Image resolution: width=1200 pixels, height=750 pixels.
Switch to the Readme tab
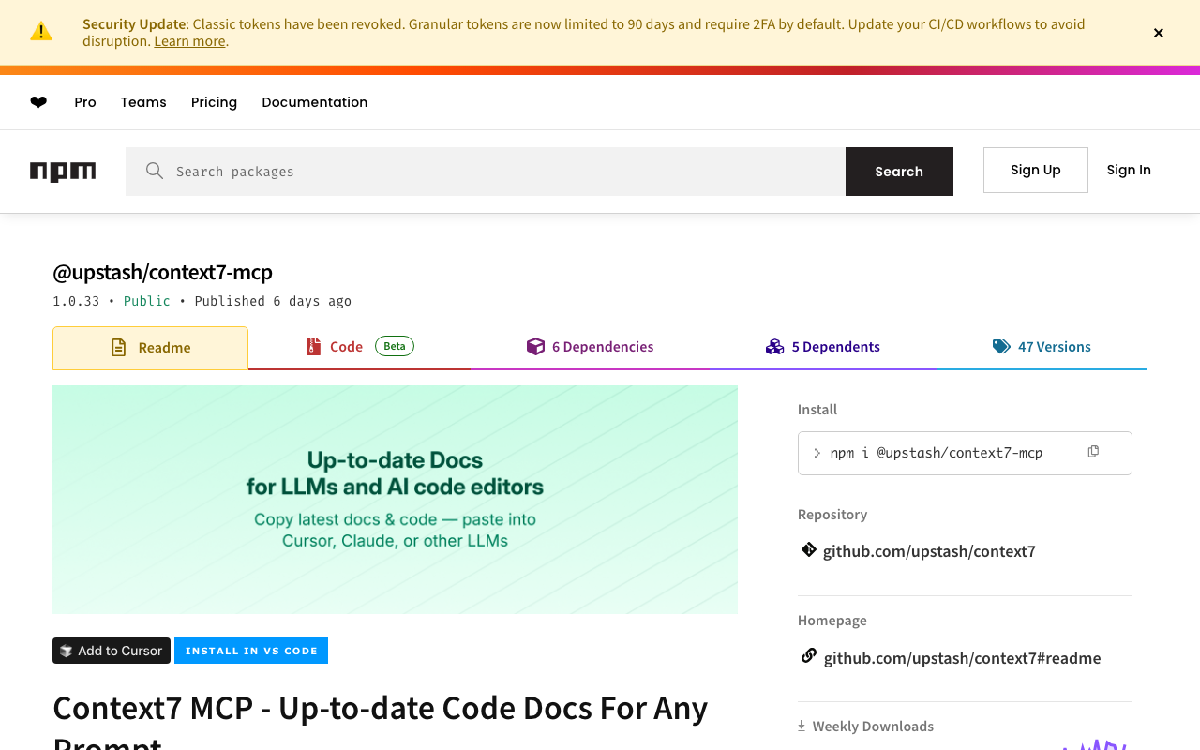150,348
